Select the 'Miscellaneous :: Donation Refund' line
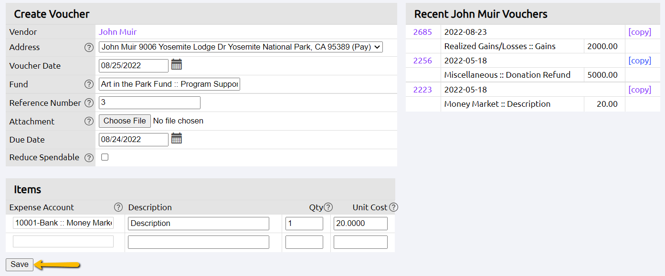 pyautogui.click(x=507, y=75)
